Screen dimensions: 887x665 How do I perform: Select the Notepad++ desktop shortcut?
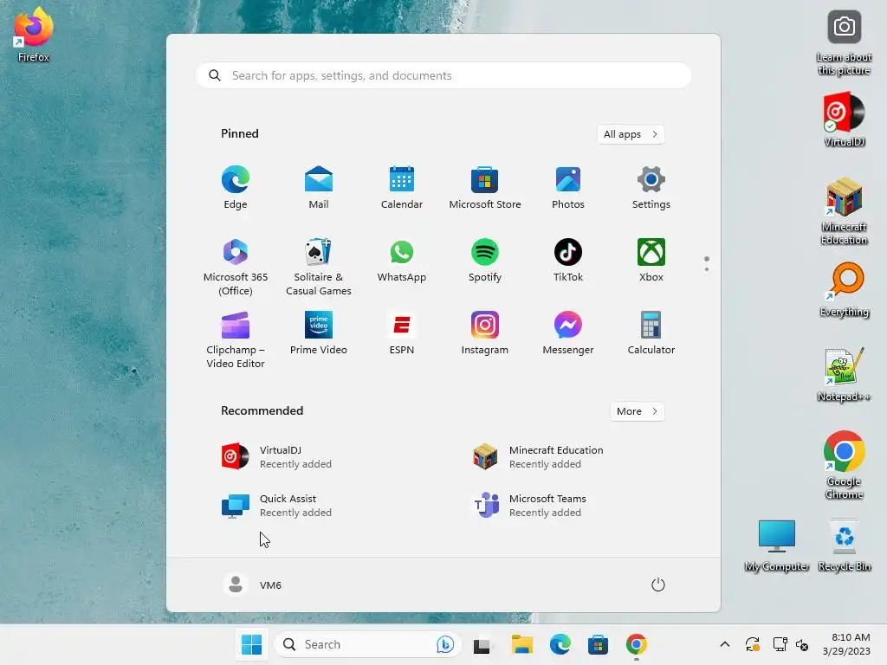coord(844,375)
